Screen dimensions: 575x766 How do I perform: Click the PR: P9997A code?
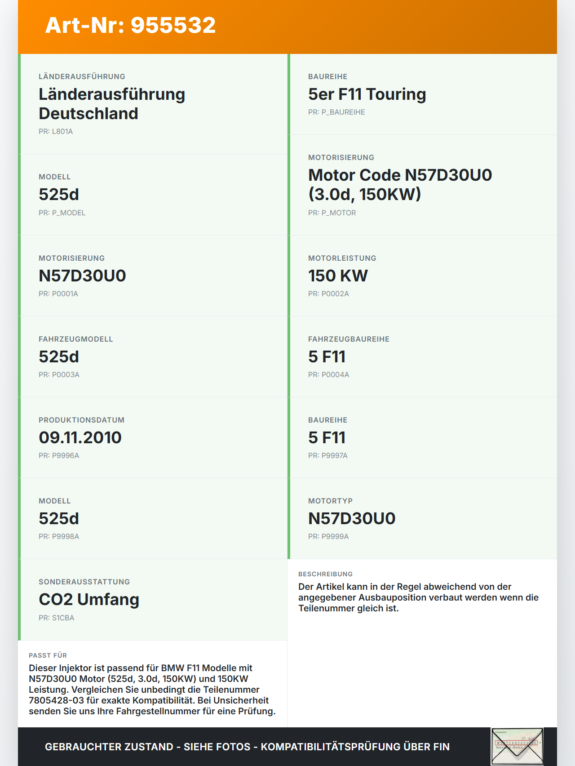(328, 456)
